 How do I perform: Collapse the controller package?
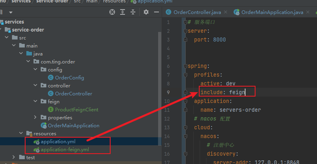[x=36, y=85]
